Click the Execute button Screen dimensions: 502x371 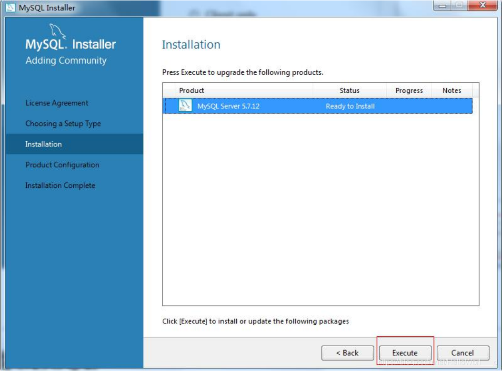pos(405,353)
